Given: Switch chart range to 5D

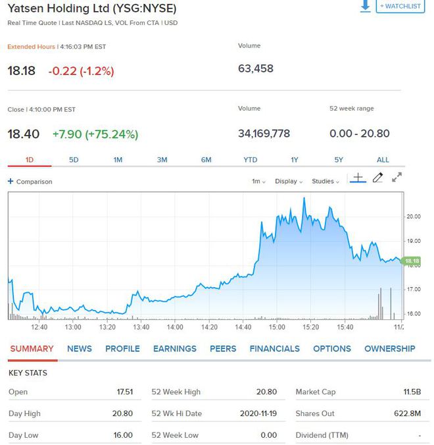Looking at the screenshot, I should coord(74,159).
